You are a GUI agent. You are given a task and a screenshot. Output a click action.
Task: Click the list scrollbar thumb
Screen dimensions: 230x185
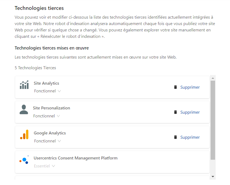point(213,120)
